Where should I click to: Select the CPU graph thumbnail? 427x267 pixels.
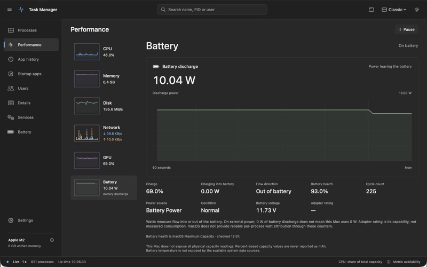[x=87, y=52]
